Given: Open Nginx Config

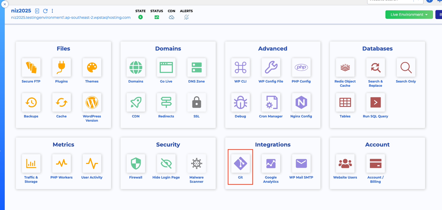Looking at the screenshot, I should [x=301, y=102].
